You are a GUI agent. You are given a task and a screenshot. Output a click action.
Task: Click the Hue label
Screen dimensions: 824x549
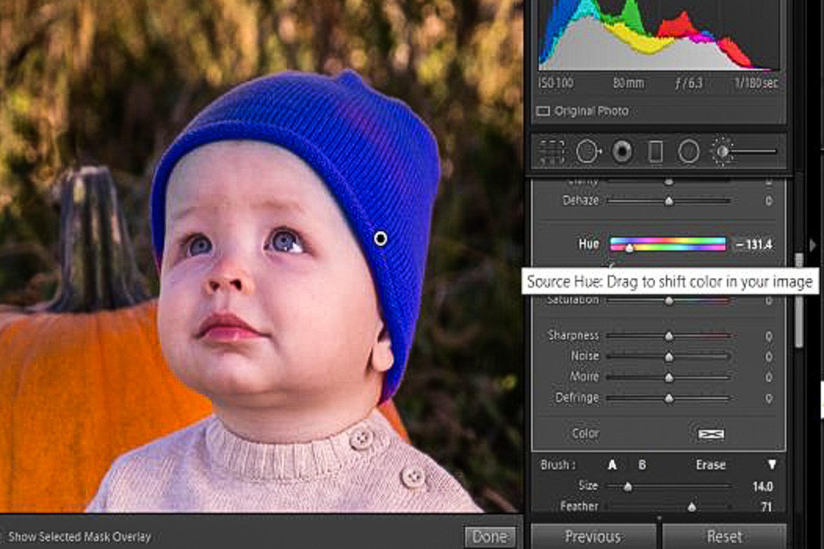[x=588, y=244]
